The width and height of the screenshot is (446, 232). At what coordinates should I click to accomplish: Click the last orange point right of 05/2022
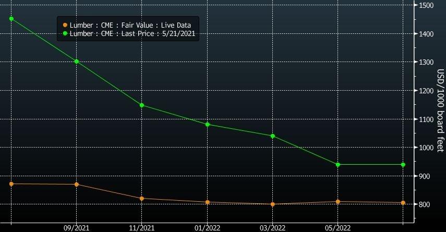pyautogui.click(x=403, y=203)
